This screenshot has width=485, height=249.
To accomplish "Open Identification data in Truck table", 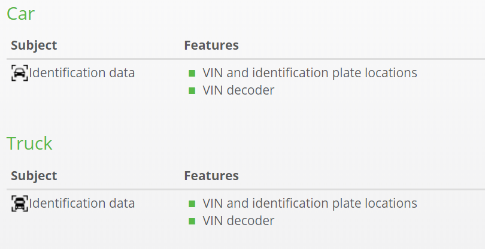I will click(82, 204).
